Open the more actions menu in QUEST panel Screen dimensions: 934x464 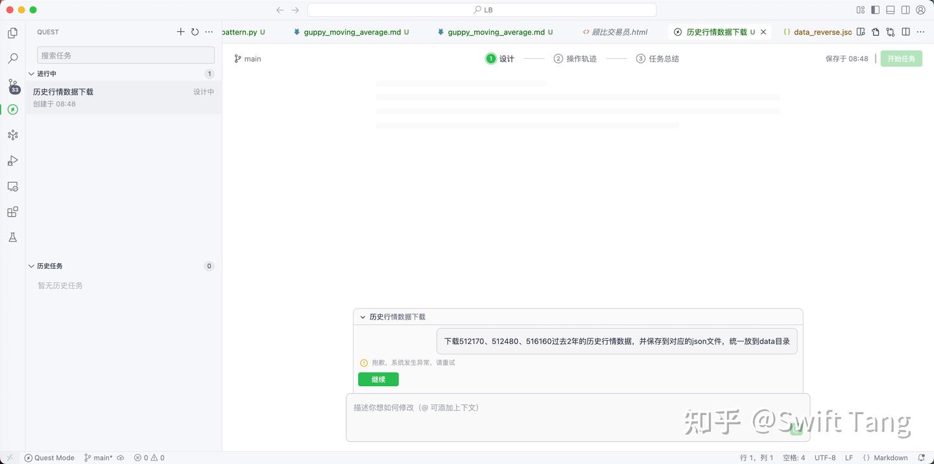tap(209, 31)
